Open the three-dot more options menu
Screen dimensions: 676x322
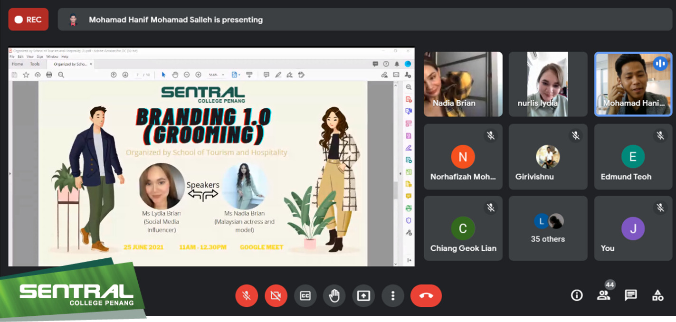[393, 296]
